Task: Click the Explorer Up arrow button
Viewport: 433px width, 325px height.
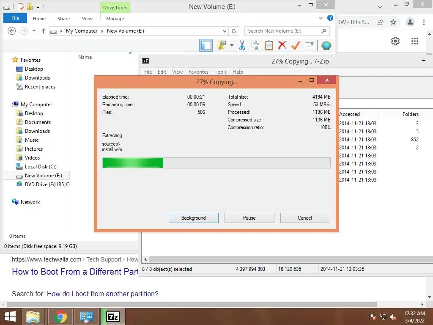Action: point(44,31)
